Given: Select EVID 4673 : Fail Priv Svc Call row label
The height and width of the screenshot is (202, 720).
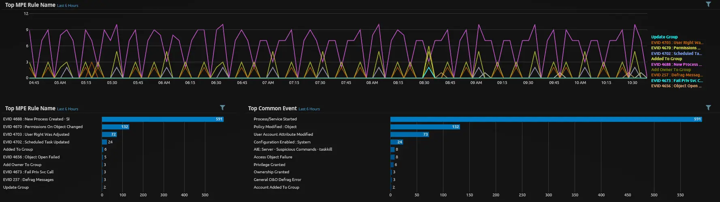Looking at the screenshot, I should (28, 172).
